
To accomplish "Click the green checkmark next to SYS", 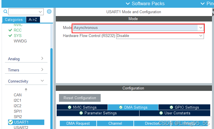I will (x=10, y=36).
